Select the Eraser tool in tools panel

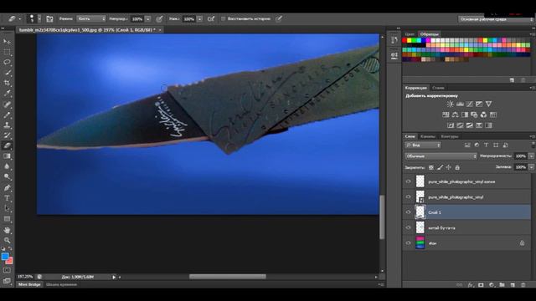7,145
